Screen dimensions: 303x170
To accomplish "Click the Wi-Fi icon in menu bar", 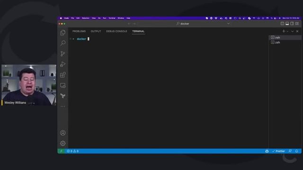I will coord(254,18).
